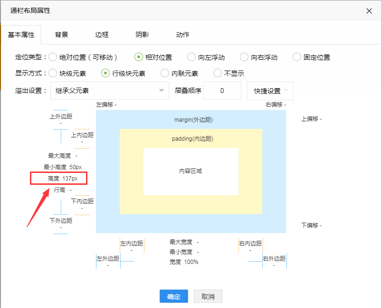Open the 边框 tab
The image size is (381, 308).
[x=102, y=35]
